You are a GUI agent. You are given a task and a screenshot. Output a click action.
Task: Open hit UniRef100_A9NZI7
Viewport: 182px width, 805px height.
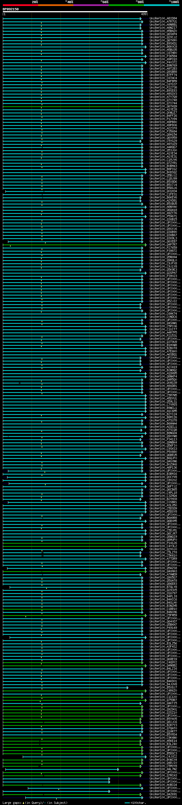tap(163, 28)
